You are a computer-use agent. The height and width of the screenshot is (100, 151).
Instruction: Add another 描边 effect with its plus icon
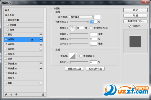(x=41, y=34)
